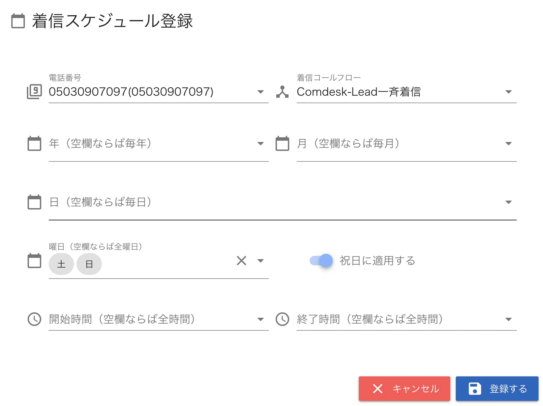
Task: Click the 祝日に適用する label text
Action: [x=377, y=261]
